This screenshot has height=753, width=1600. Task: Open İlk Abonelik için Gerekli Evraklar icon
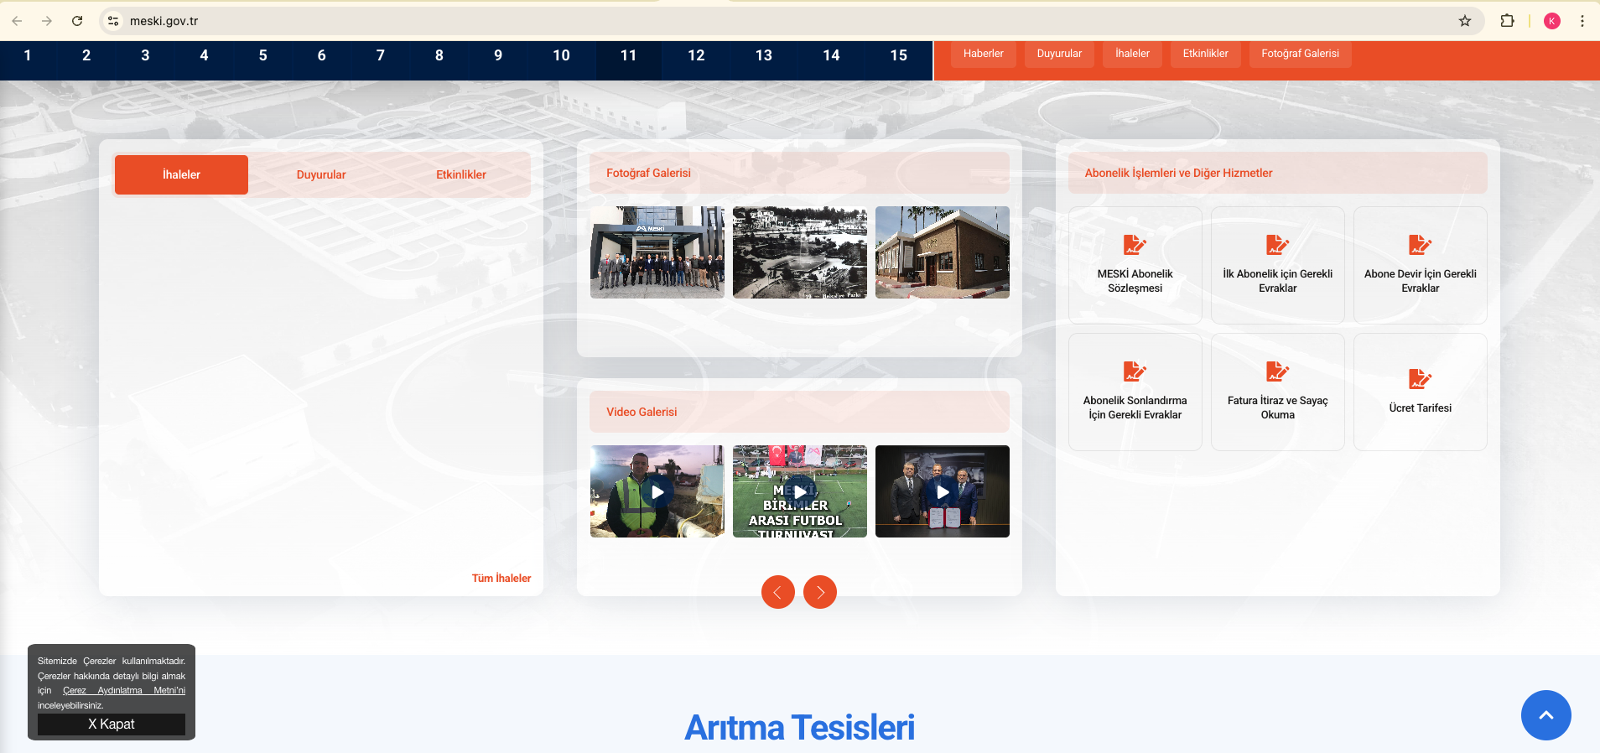(1277, 245)
